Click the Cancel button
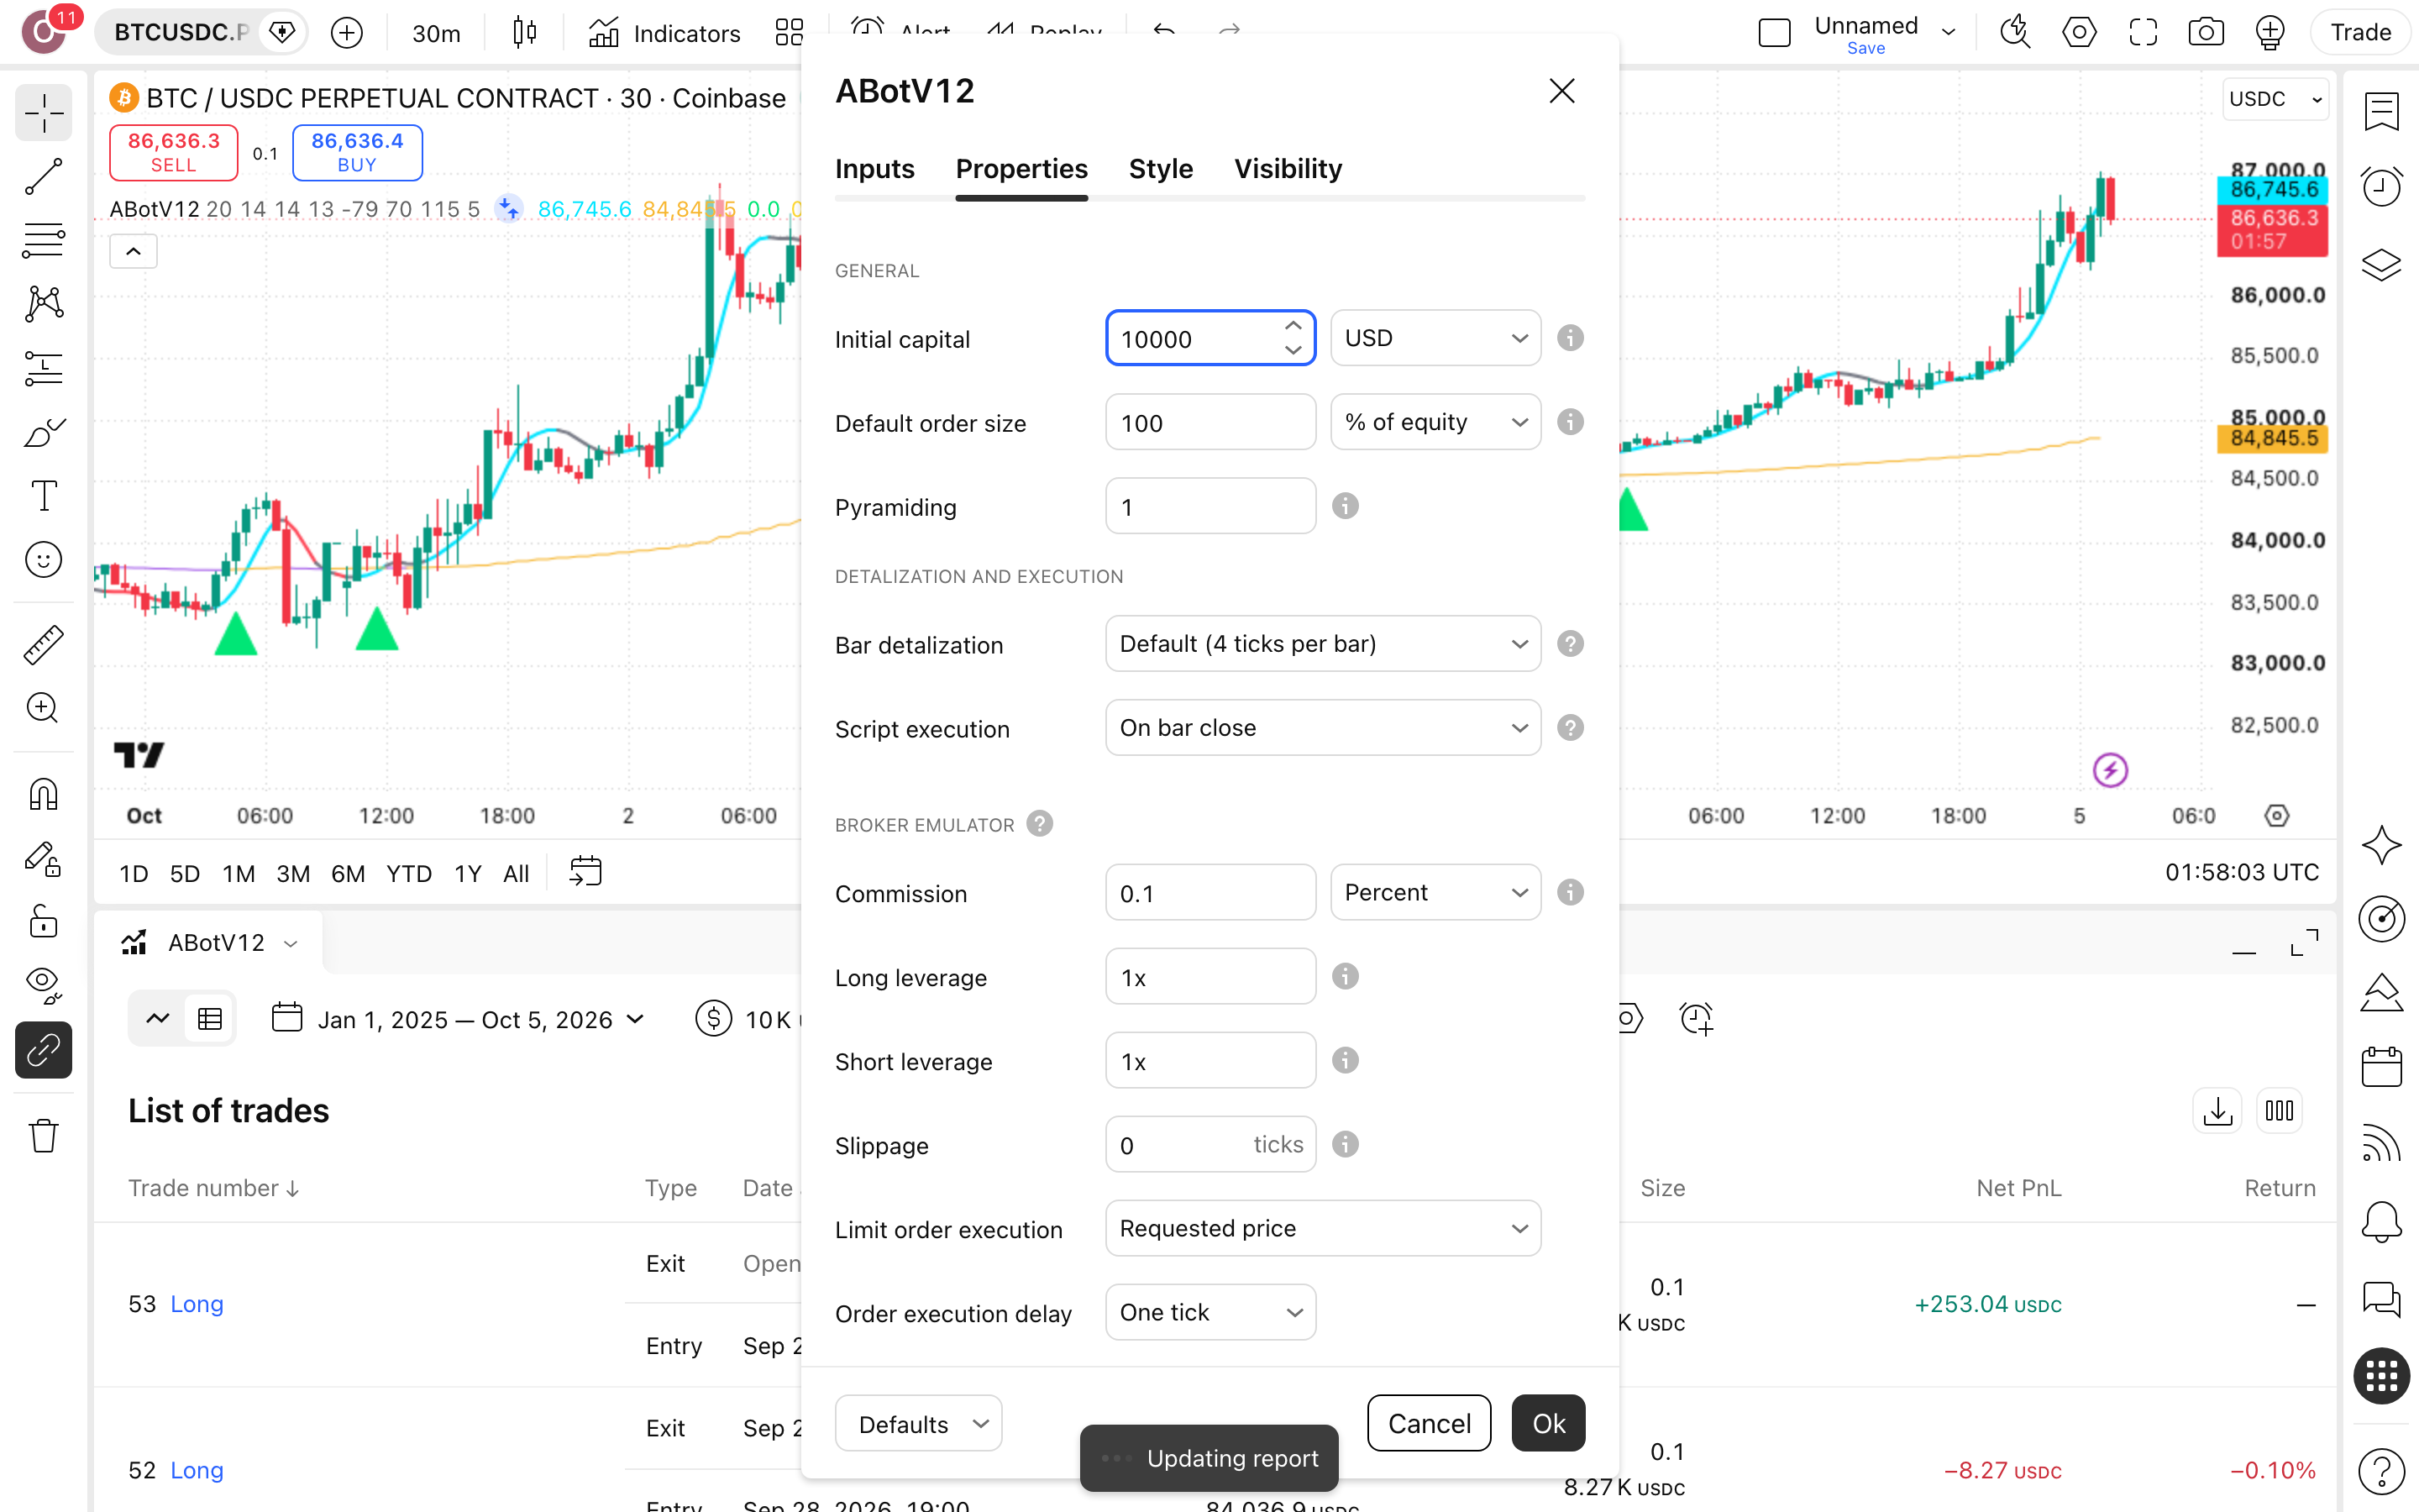 (x=1429, y=1423)
